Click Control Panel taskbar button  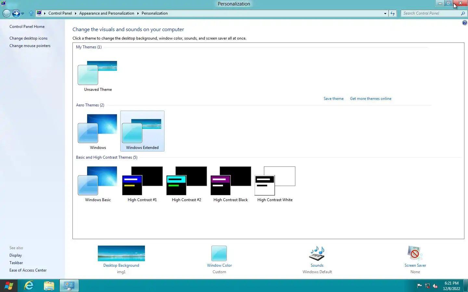pos(69,286)
